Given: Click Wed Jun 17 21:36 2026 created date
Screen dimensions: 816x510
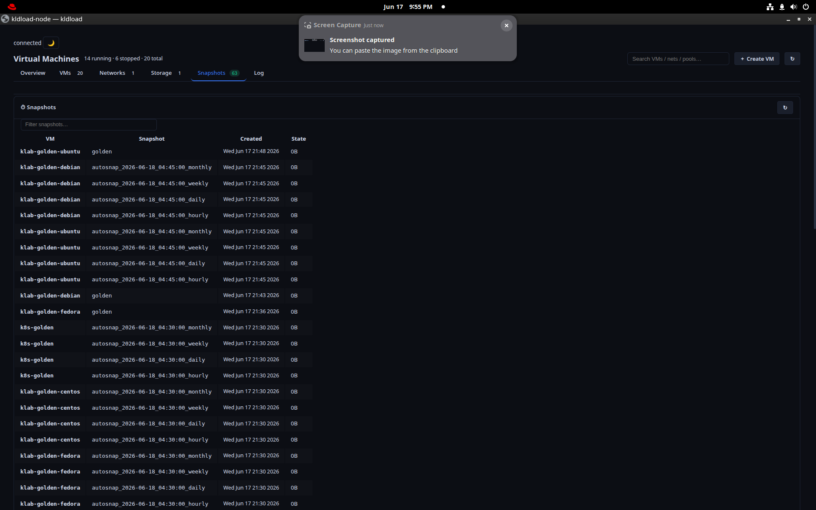Looking at the screenshot, I should pyautogui.click(x=251, y=312).
